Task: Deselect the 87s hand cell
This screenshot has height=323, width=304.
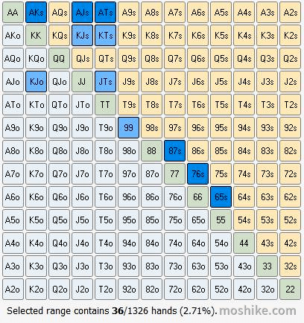Action: pos(174,151)
